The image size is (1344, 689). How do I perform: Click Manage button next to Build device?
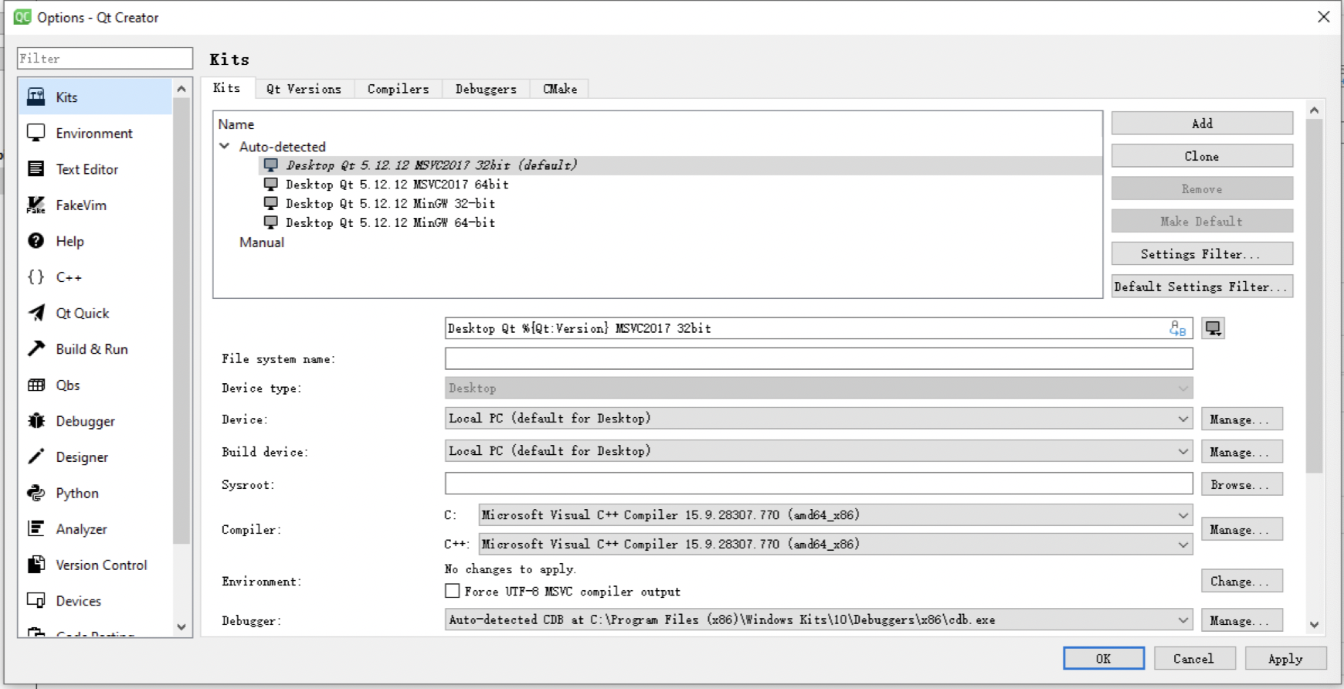[1241, 452]
